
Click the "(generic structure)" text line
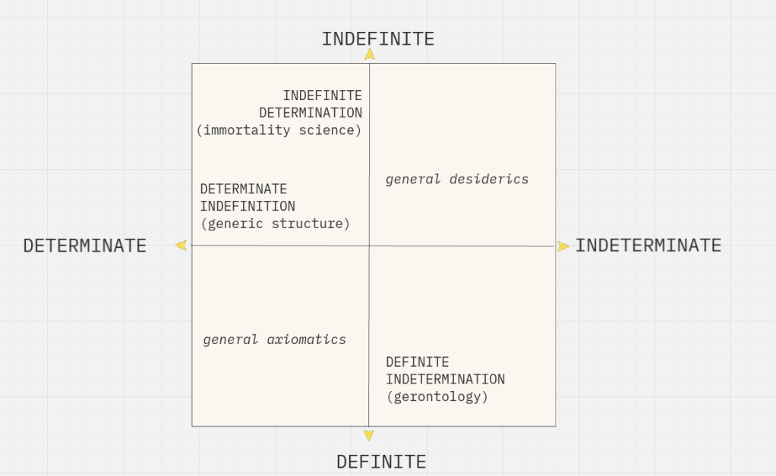(275, 224)
